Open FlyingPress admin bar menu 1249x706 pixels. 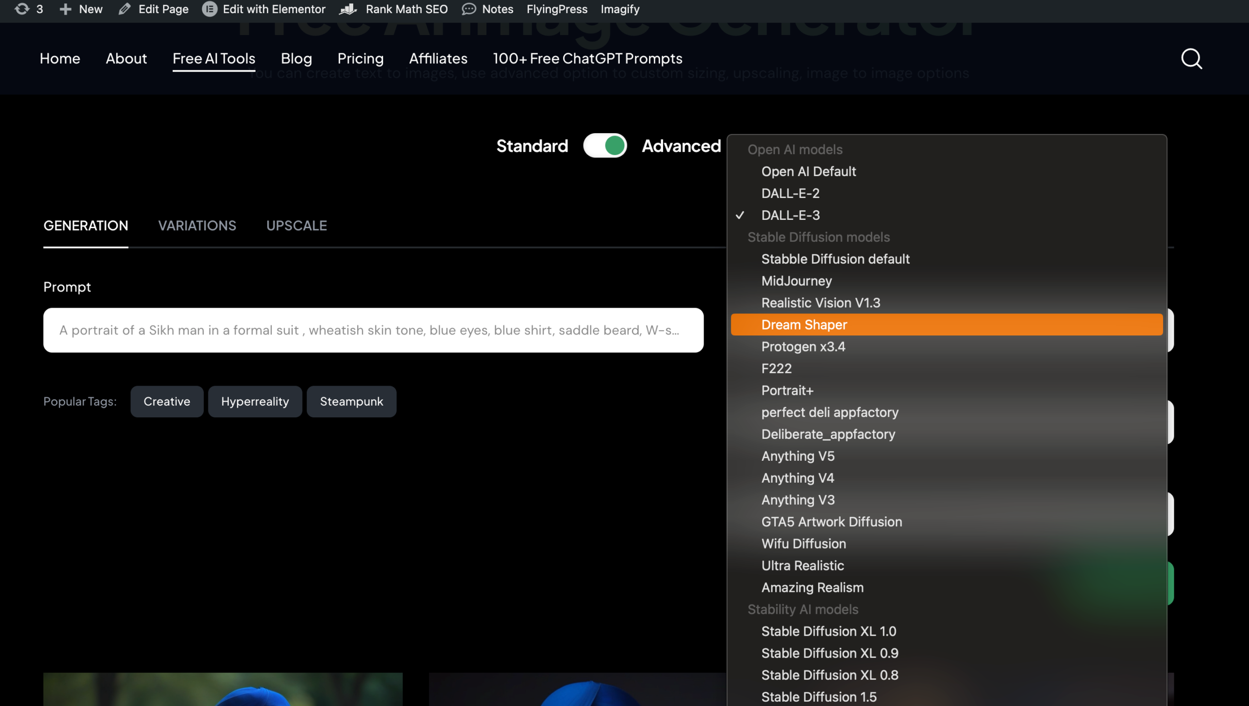point(557,9)
